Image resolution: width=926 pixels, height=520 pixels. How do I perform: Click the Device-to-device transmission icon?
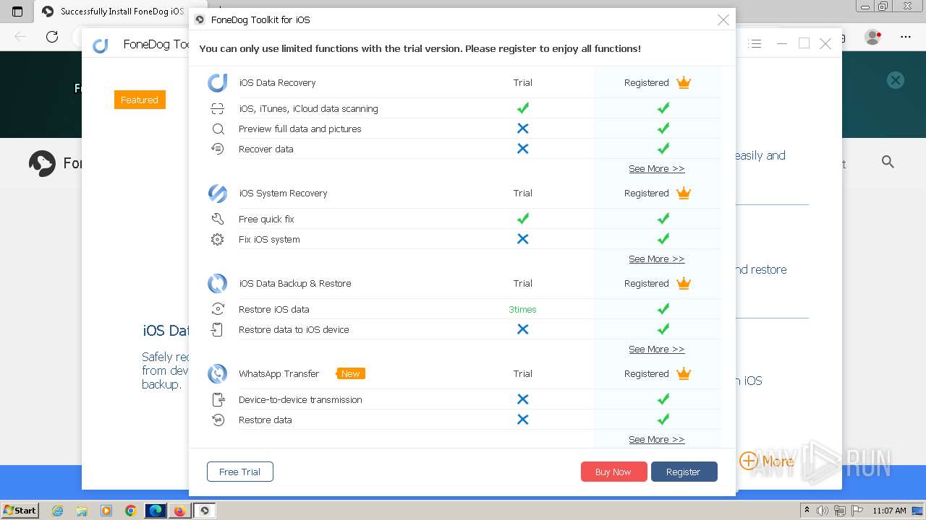pos(217,400)
